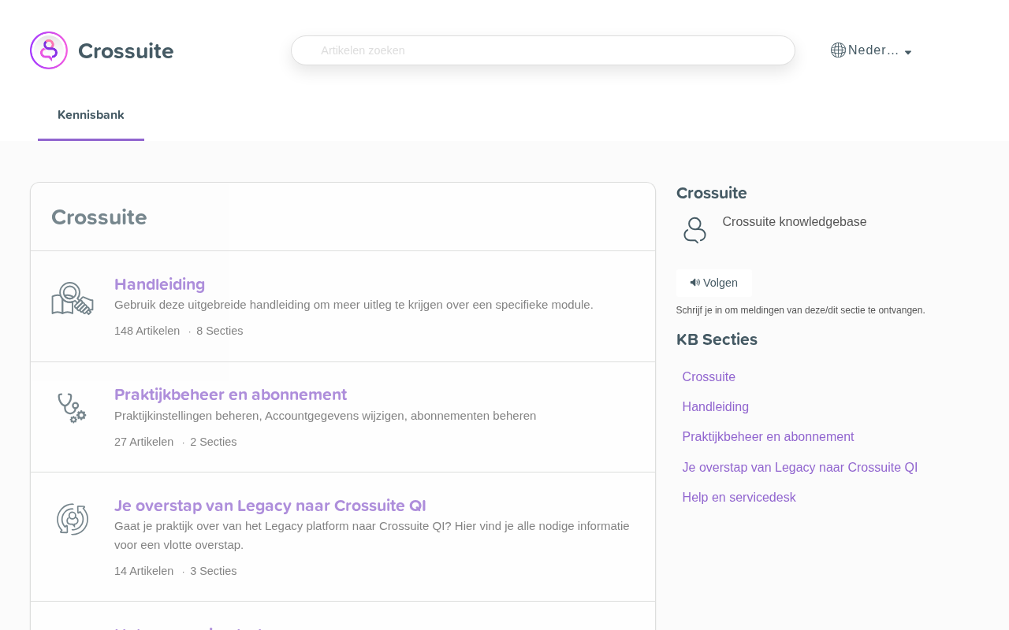Click the Legacy overstap circular icon
The height and width of the screenshot is (630, 1009).
(x=73, y=519)
